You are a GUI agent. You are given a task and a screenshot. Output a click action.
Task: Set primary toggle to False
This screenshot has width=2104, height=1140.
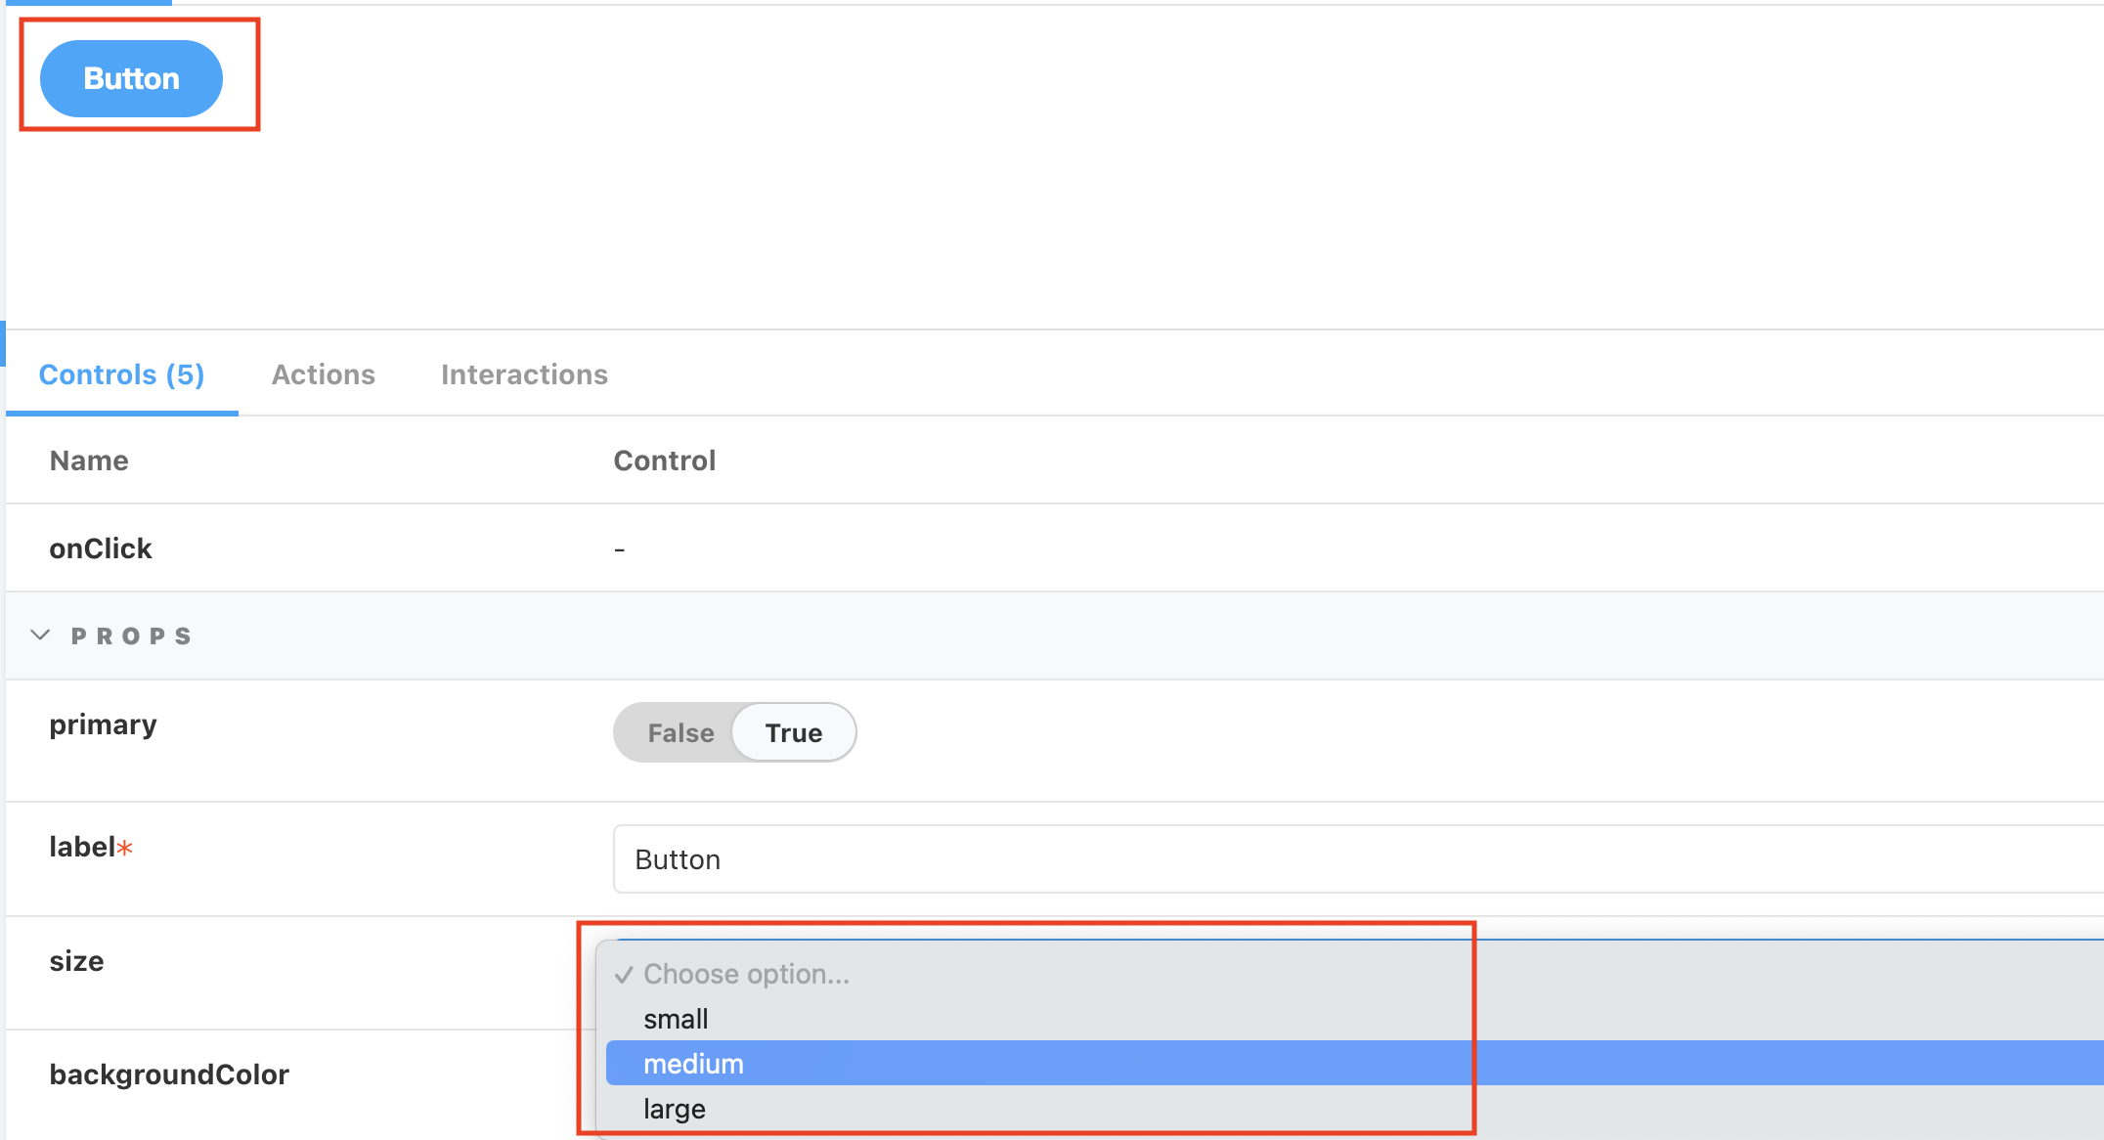680,733
